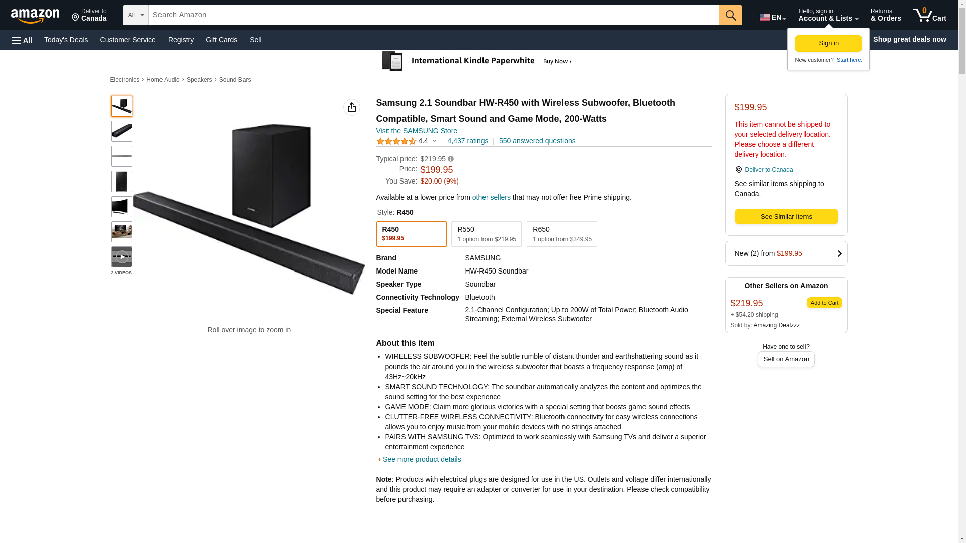Click the Amazon logo
Image resolution: width=966 pixels, height=543 pixels.
coord(35,16)
